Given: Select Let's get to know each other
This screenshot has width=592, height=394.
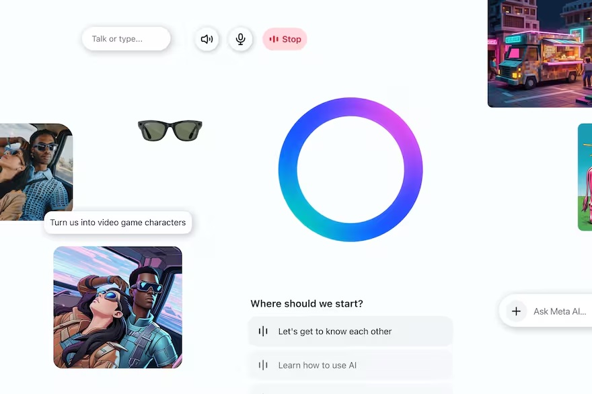Looking at the screenshot, I should coord(350,331).
